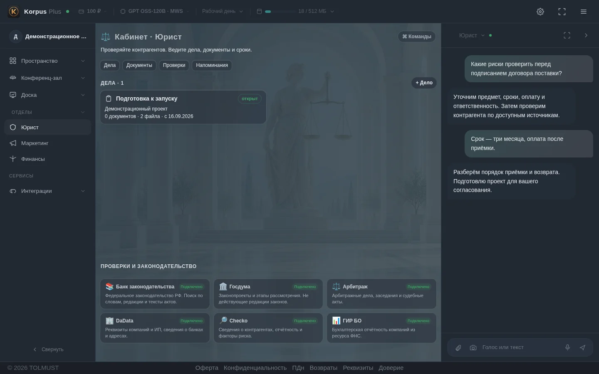Viewport: 599px width, 374px height.
Task: Click the office icon on the DaData card
Action: [109, 320]
